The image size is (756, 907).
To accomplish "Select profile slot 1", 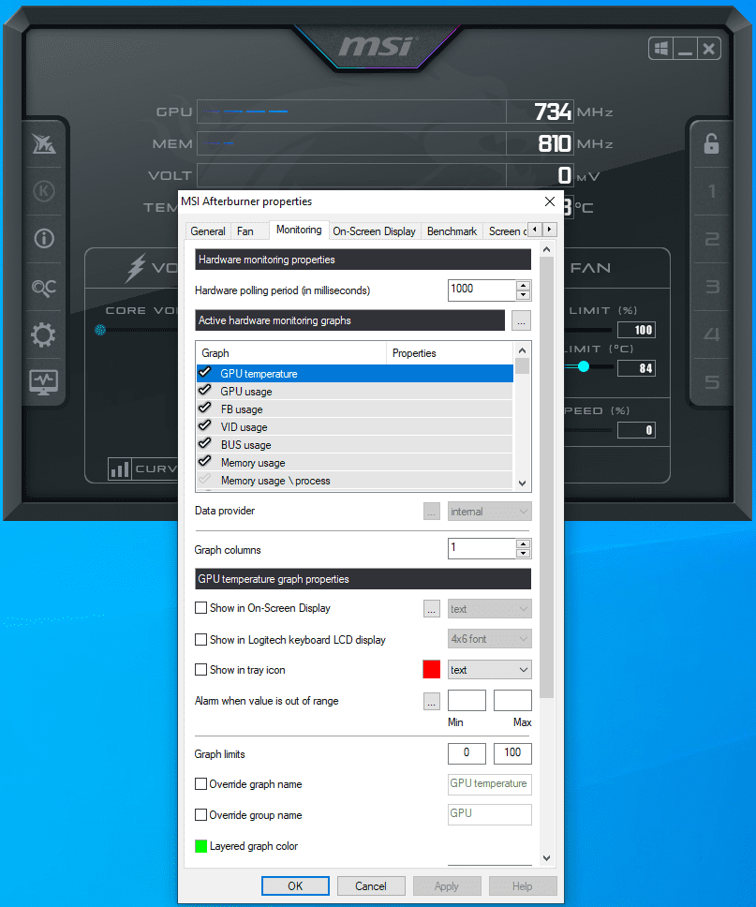I will pyautogui.click(x=712, y=191).
